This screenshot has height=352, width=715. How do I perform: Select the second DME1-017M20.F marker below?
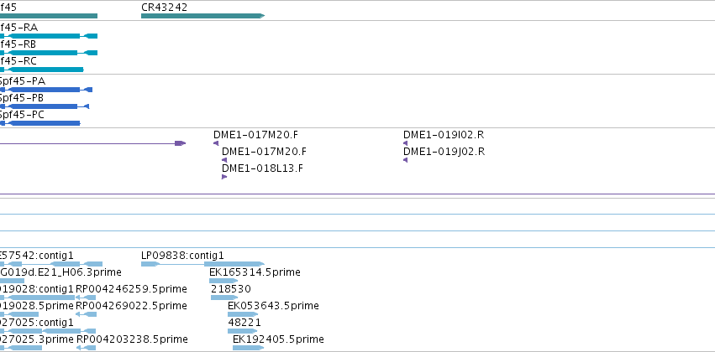pos(224,160)
